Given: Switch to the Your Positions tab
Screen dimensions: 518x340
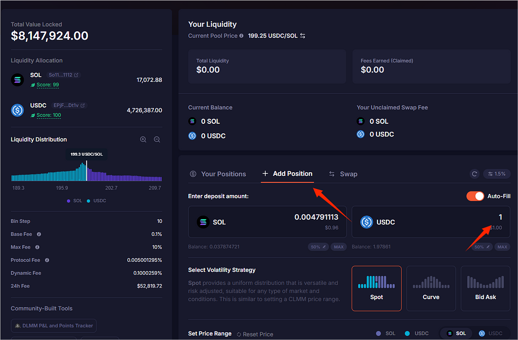Looking at the screenshot, I should pos(218,174).
